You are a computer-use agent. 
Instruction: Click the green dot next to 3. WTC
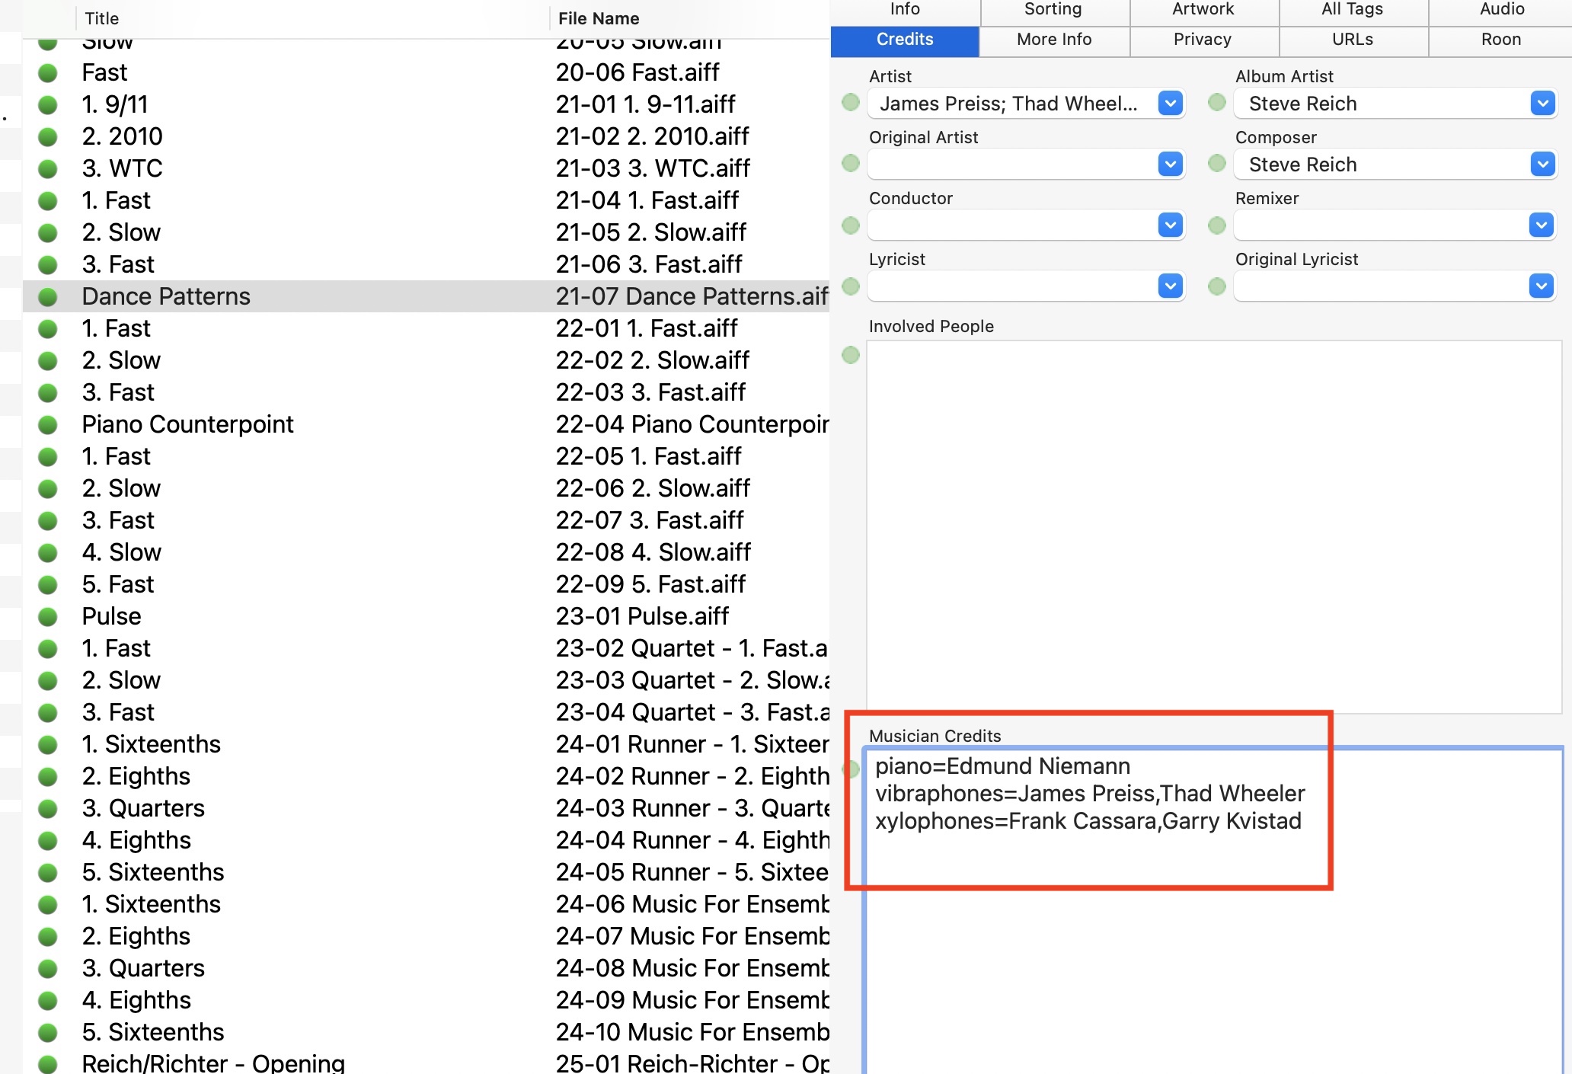[48, 169]
